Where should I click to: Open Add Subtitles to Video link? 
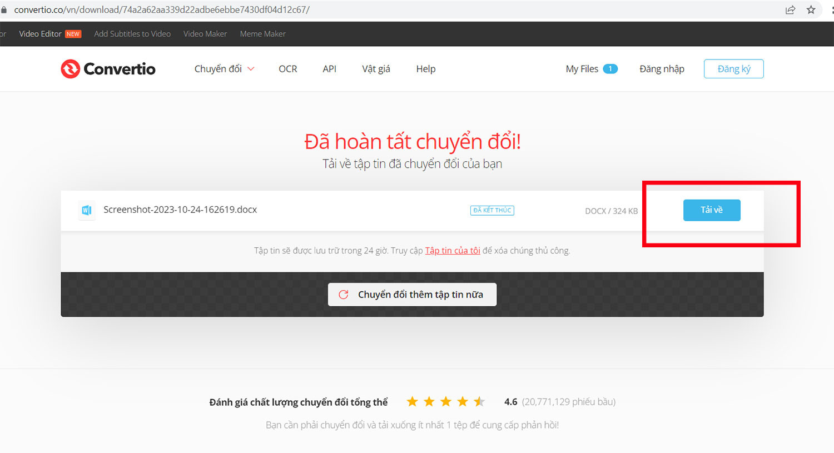tap(132, 34)
